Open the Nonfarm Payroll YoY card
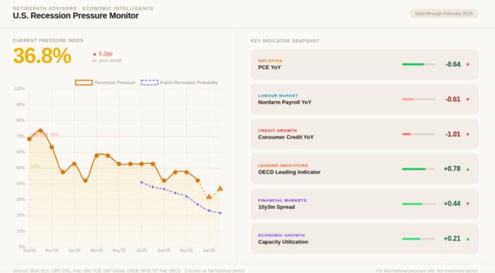 click(364, 99)
